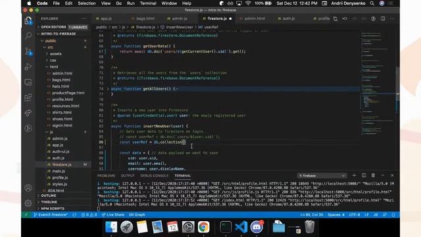Screen dimensions: 421x237
Task: Click the Event3-firestore branch in the status bar
Action: [51, 215]
